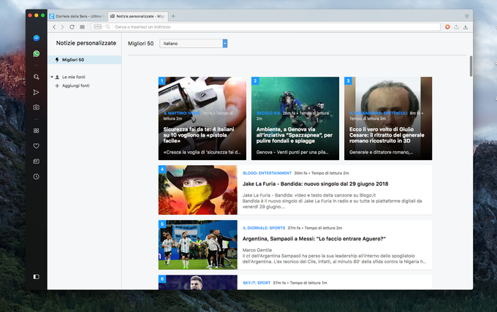Toggle VPN badge in address bar
The image size is (497, 312).
98,27
